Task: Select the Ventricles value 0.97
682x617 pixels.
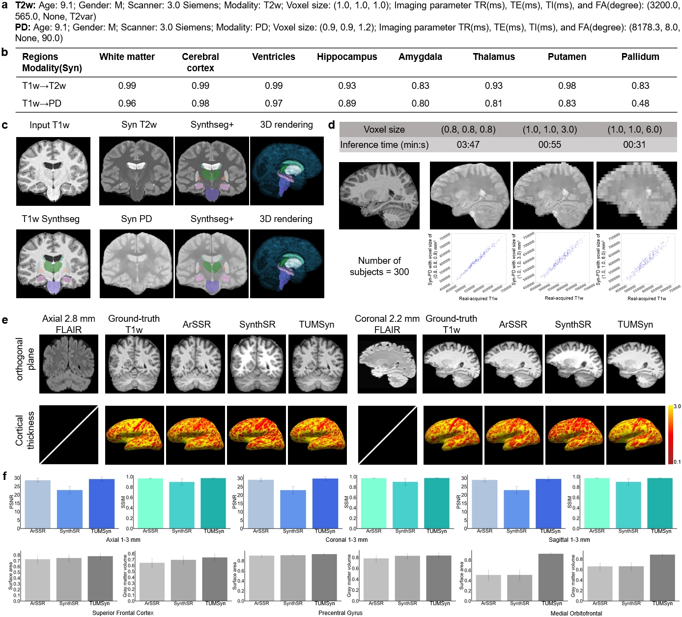Action: tap(274, 104)
